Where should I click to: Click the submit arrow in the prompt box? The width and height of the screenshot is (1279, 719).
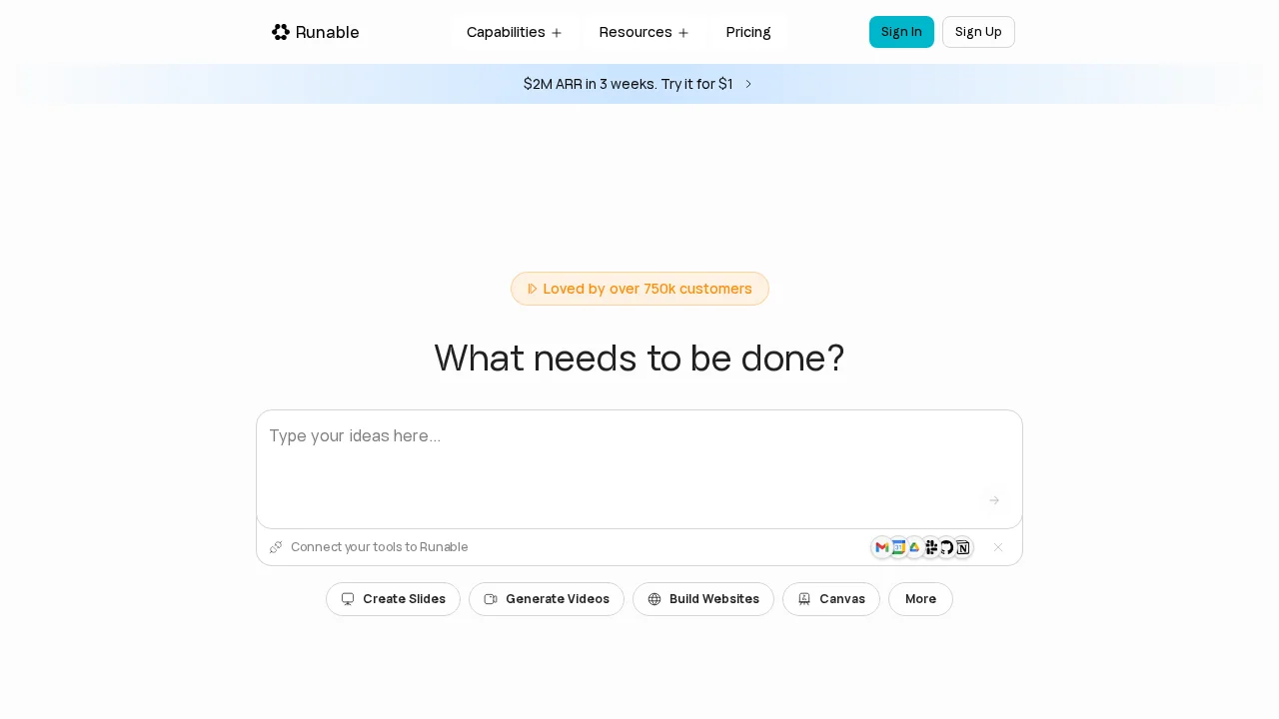[x=994, y=500]
